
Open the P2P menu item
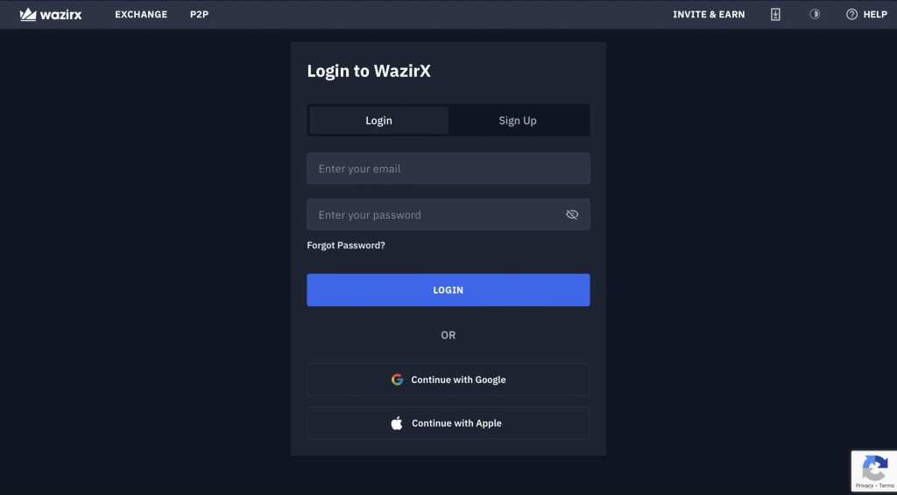(199, 14)
